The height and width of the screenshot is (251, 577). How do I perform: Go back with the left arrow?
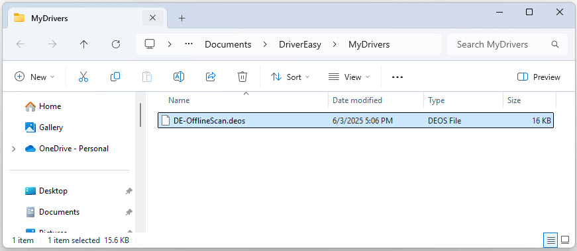point(21,44)
